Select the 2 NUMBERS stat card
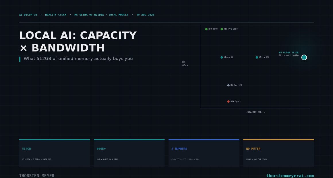The height and width of the screenshot is (178, 333). (204, 153)
